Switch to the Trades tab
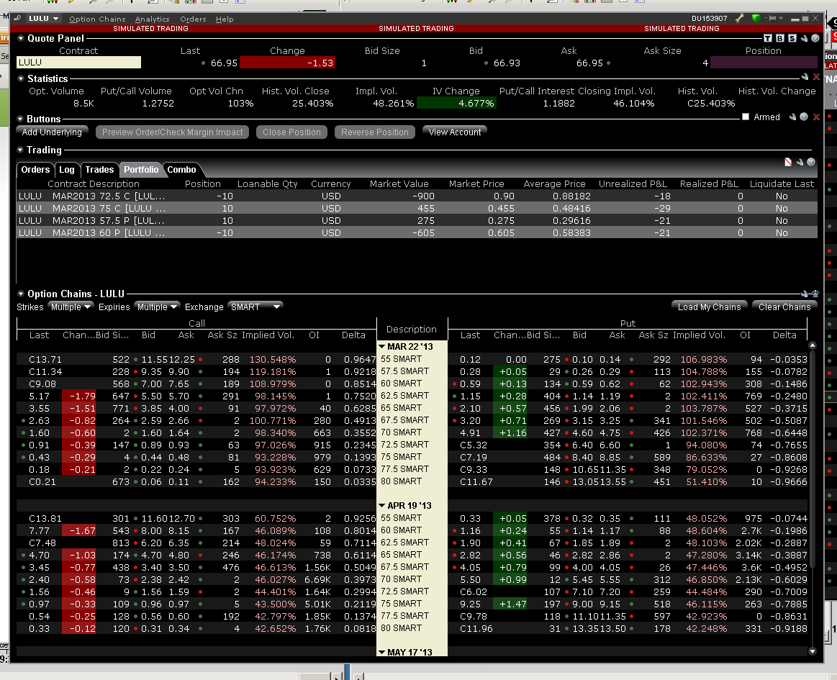 [99, 170]
